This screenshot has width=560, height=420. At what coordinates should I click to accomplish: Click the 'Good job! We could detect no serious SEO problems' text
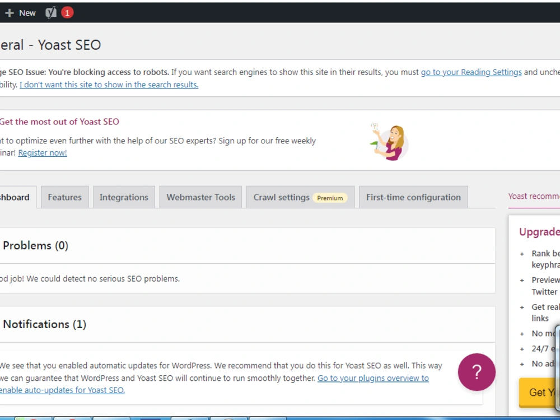tap(90, 278)
